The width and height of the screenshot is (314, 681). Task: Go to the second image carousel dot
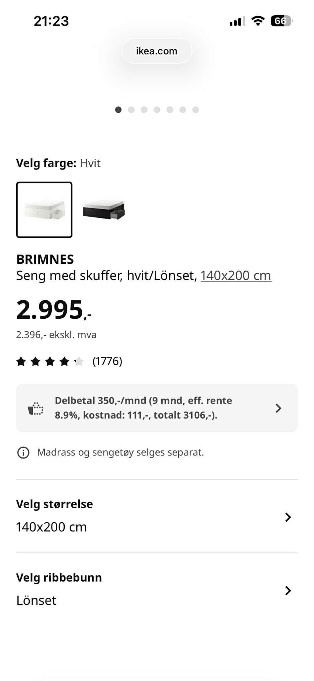[x=131, y=110]
